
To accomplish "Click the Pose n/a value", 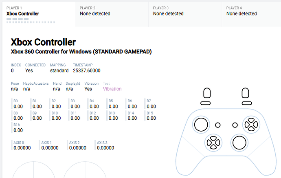I will point(14,89).
